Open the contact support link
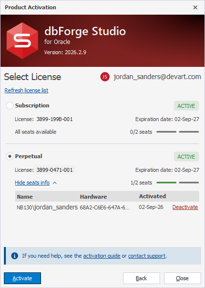Image resolution: width=205 pixels, height=288 pixels. click(x=147, y=256)
